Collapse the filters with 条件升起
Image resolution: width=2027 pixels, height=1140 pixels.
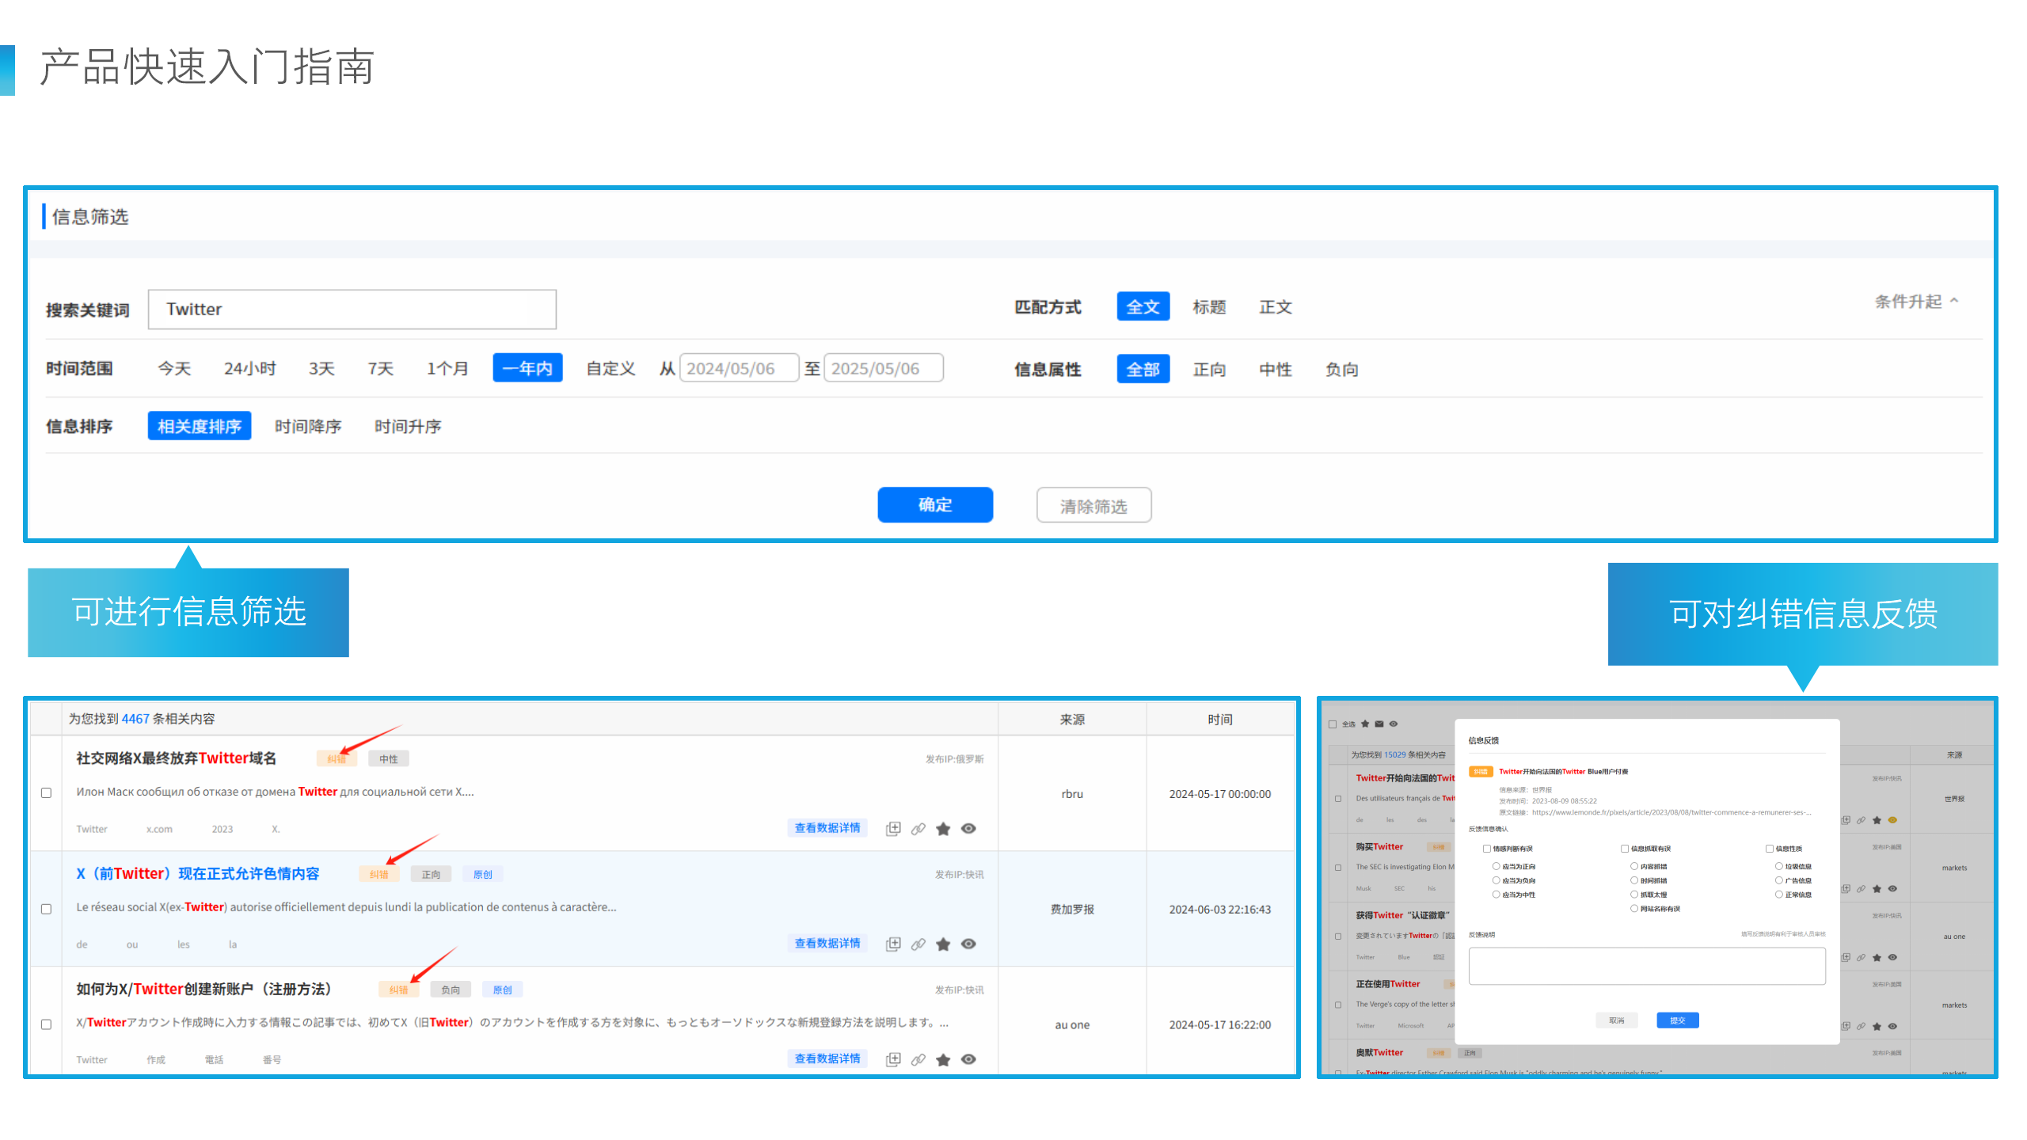click(x=1916, y=302)
